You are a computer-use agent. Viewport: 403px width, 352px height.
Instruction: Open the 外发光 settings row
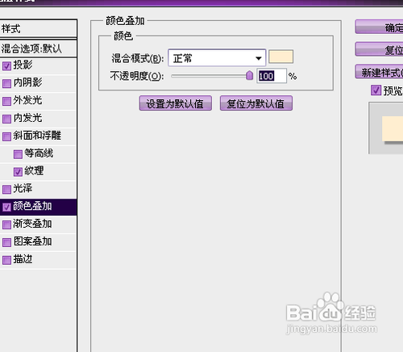[38, 101]
